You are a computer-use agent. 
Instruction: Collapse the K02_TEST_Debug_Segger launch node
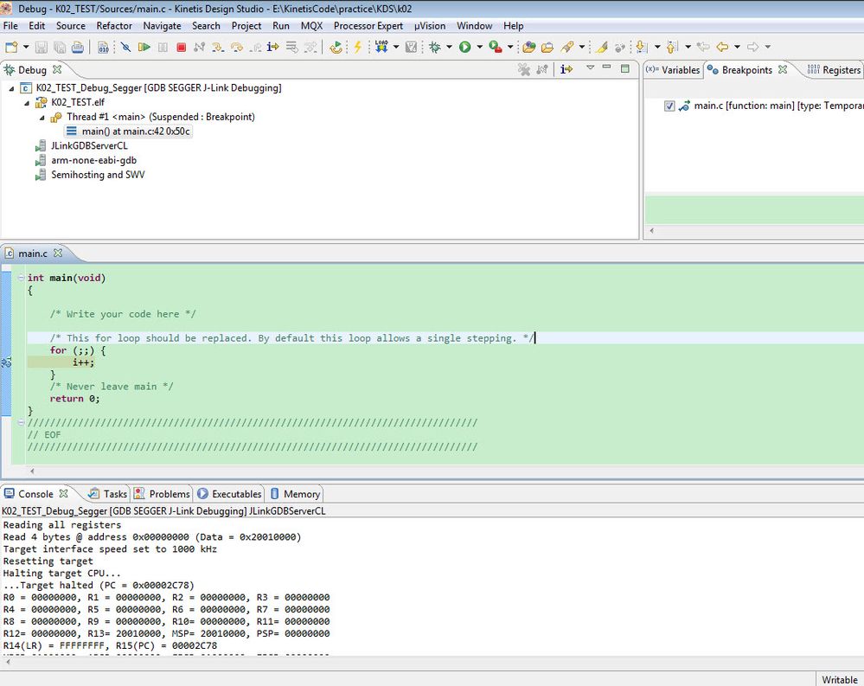[x=11, y=88]
